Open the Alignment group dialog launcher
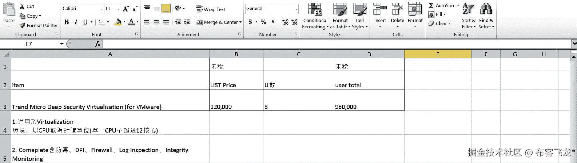The image size is (577, 163). (x=240, y=34)
